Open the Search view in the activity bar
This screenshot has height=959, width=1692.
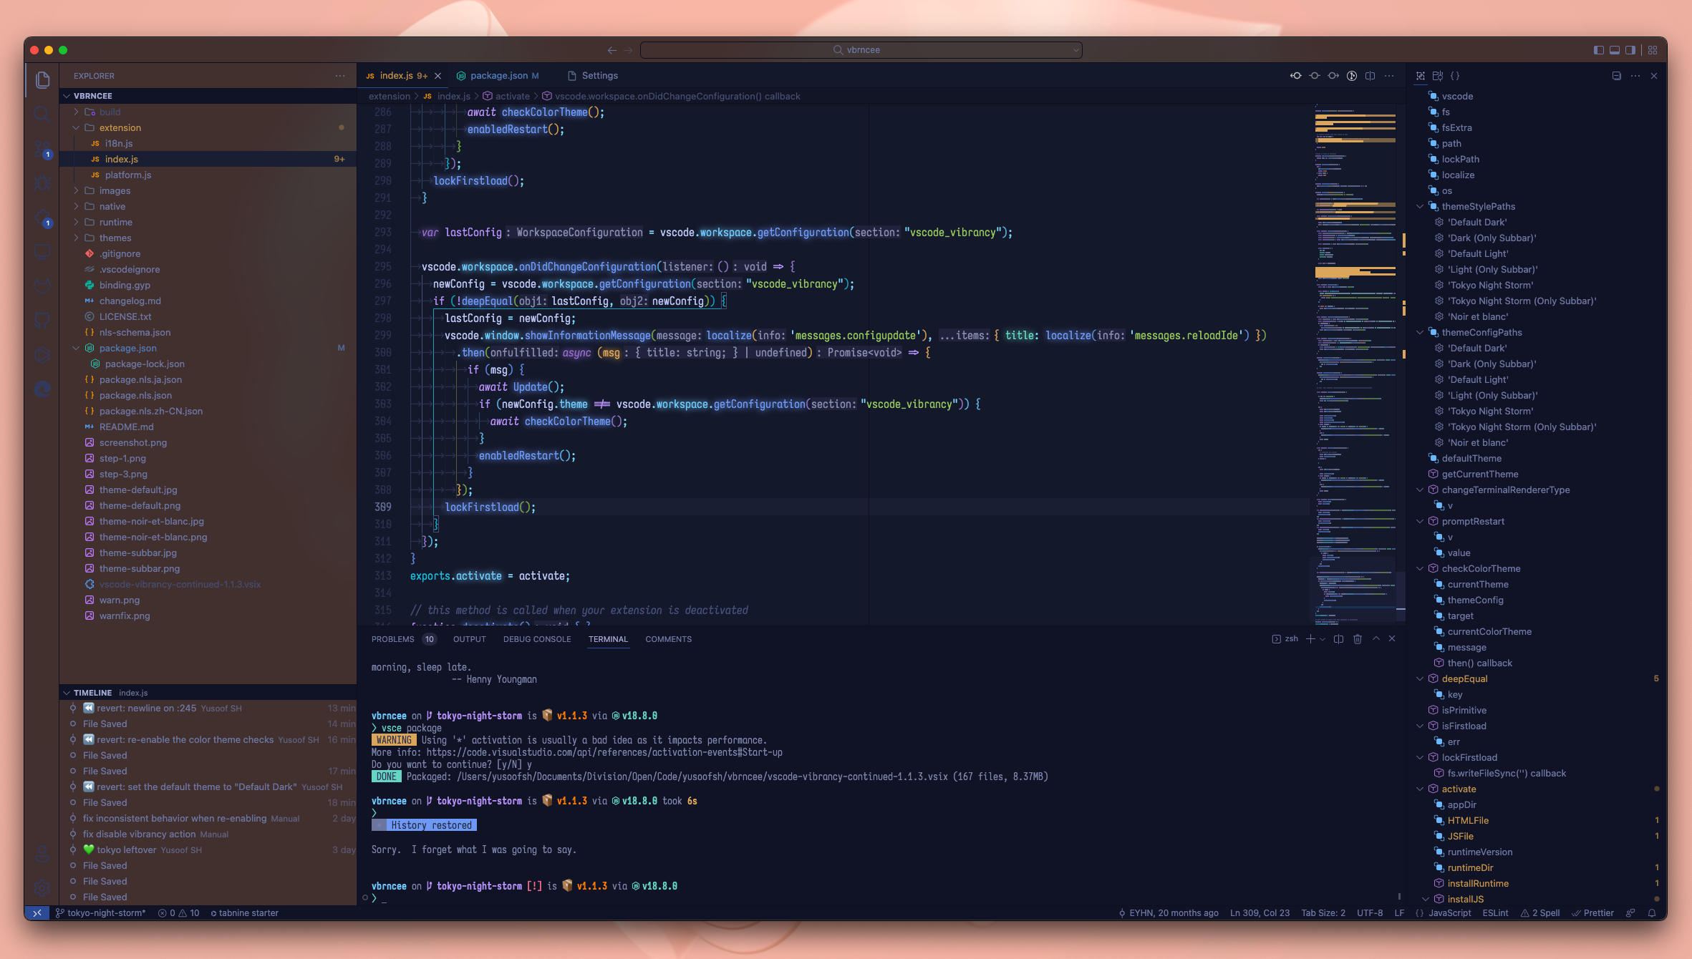[42, 114]
